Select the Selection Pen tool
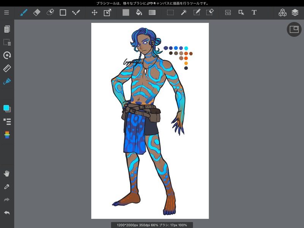 point(197,13)
